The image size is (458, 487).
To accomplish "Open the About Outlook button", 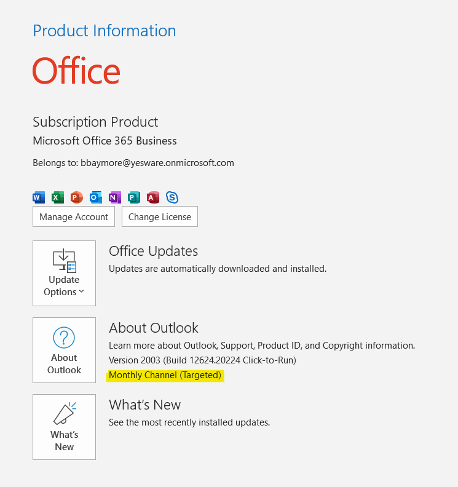I will pos(65,350).
